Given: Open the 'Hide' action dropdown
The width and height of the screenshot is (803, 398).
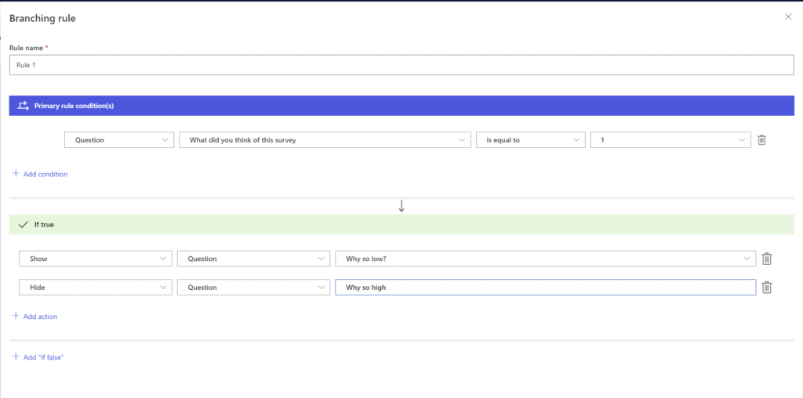Looking at the screenshot, I should coord(95,288).
